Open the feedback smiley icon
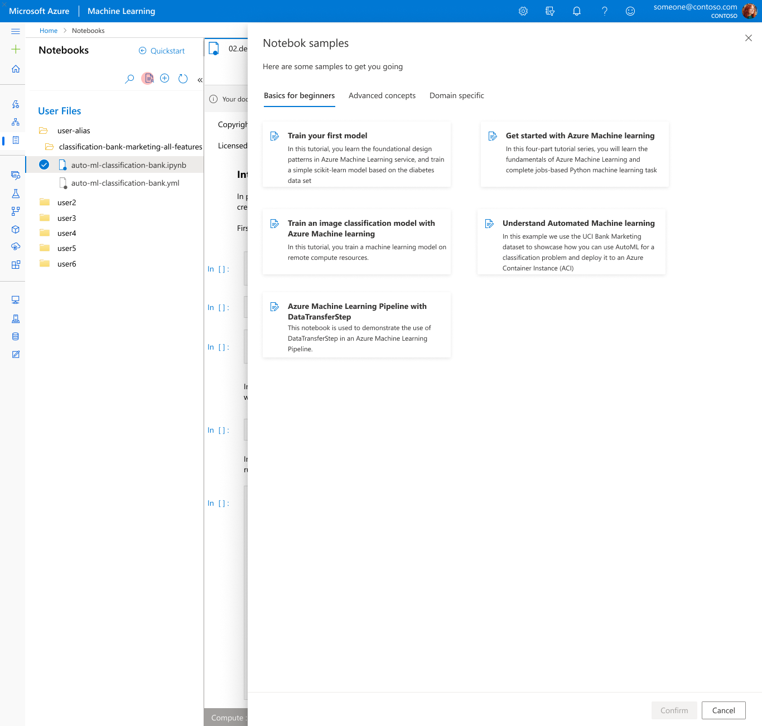The width and height of the screenshot is (762, 726). [x=630, y=11]
